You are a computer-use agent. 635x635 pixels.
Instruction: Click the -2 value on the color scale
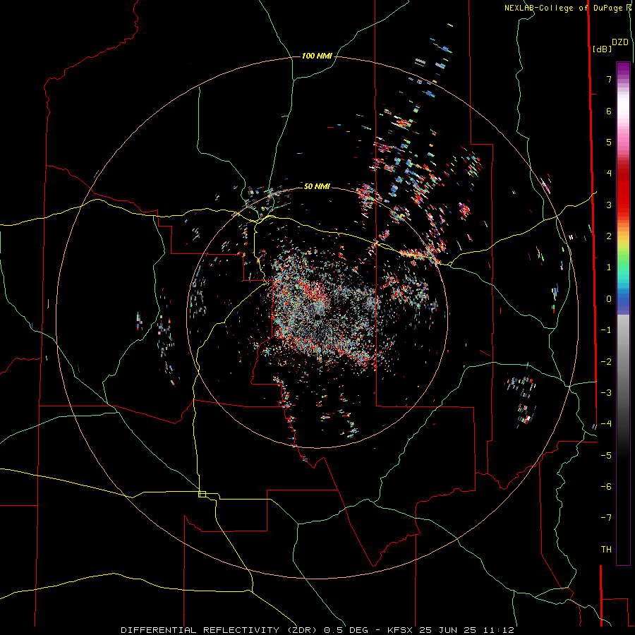[606, 362]
